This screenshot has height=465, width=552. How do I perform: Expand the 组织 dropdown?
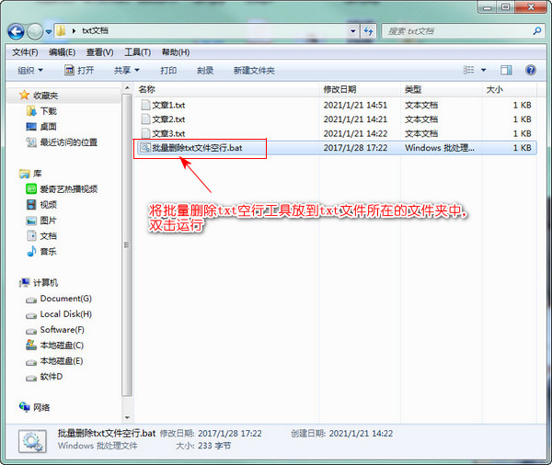pyautogui.click(x=30, y=71)
